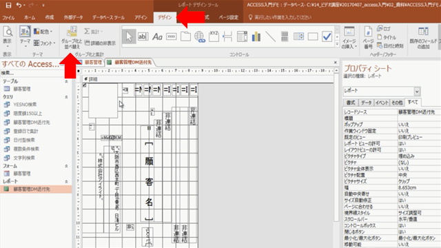This screenshot has width=441, height=248.
Task: Switch to the ホーム ribbon tab
Action: 30,17
